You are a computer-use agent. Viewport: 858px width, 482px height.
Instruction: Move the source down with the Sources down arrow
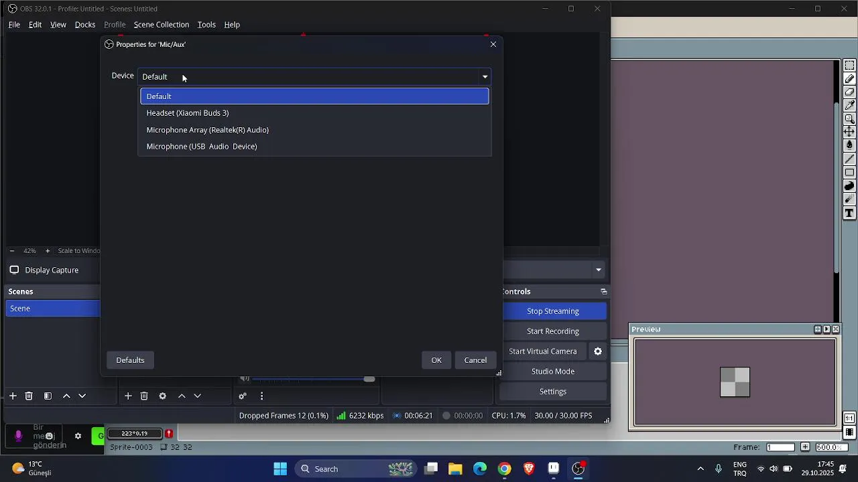[198, 396]
